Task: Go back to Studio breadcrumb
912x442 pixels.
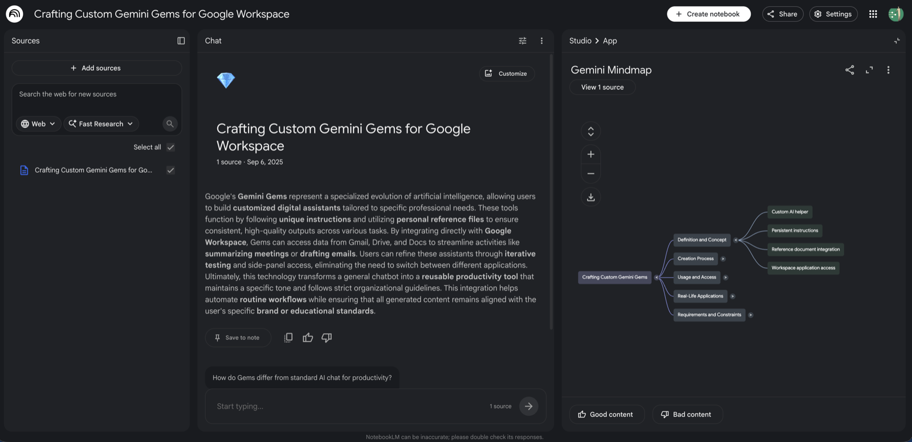Action: point(580,40)
